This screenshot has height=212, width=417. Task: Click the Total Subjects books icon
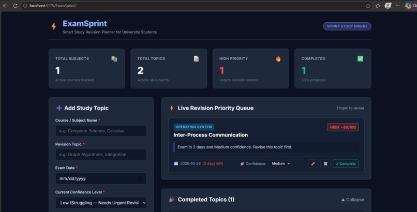pos(114,59)
